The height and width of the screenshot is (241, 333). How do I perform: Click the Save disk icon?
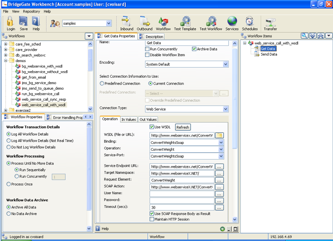pos(23,22)
